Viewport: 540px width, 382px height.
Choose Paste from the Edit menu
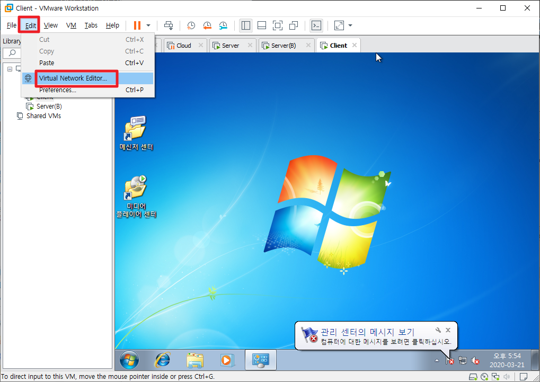point(88,63)
